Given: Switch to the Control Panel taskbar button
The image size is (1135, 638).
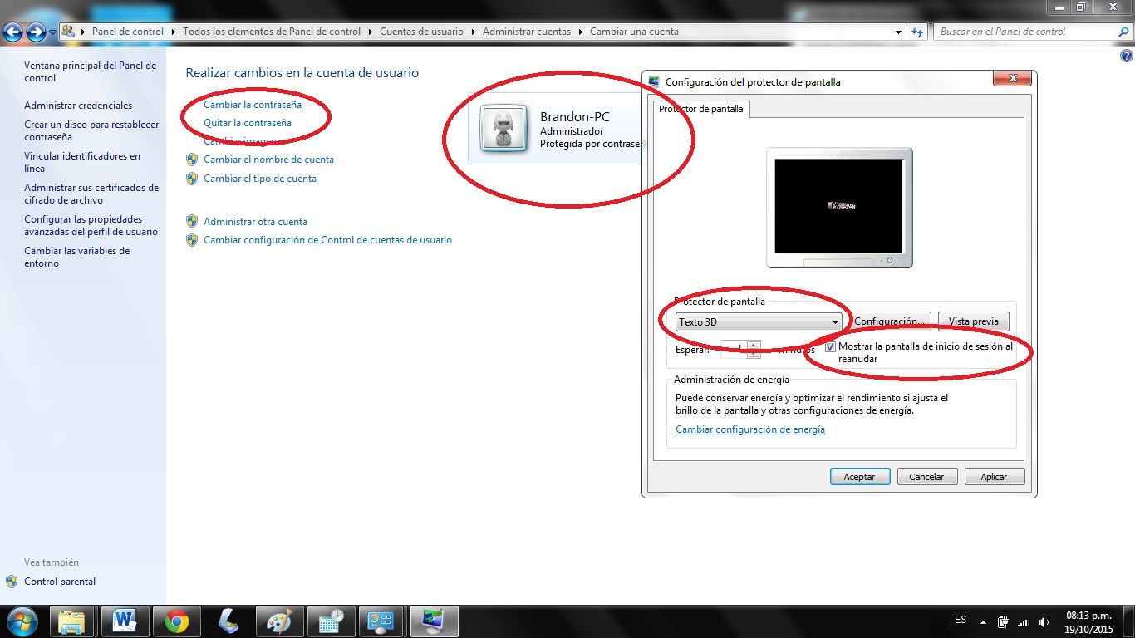Looking at the screenshot, I should point(382,621).
